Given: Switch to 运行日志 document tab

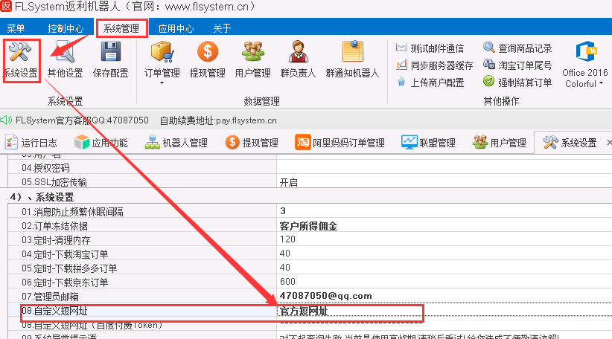Looking at the screenshot, I should pyautogui.click(x=31, y=143).
